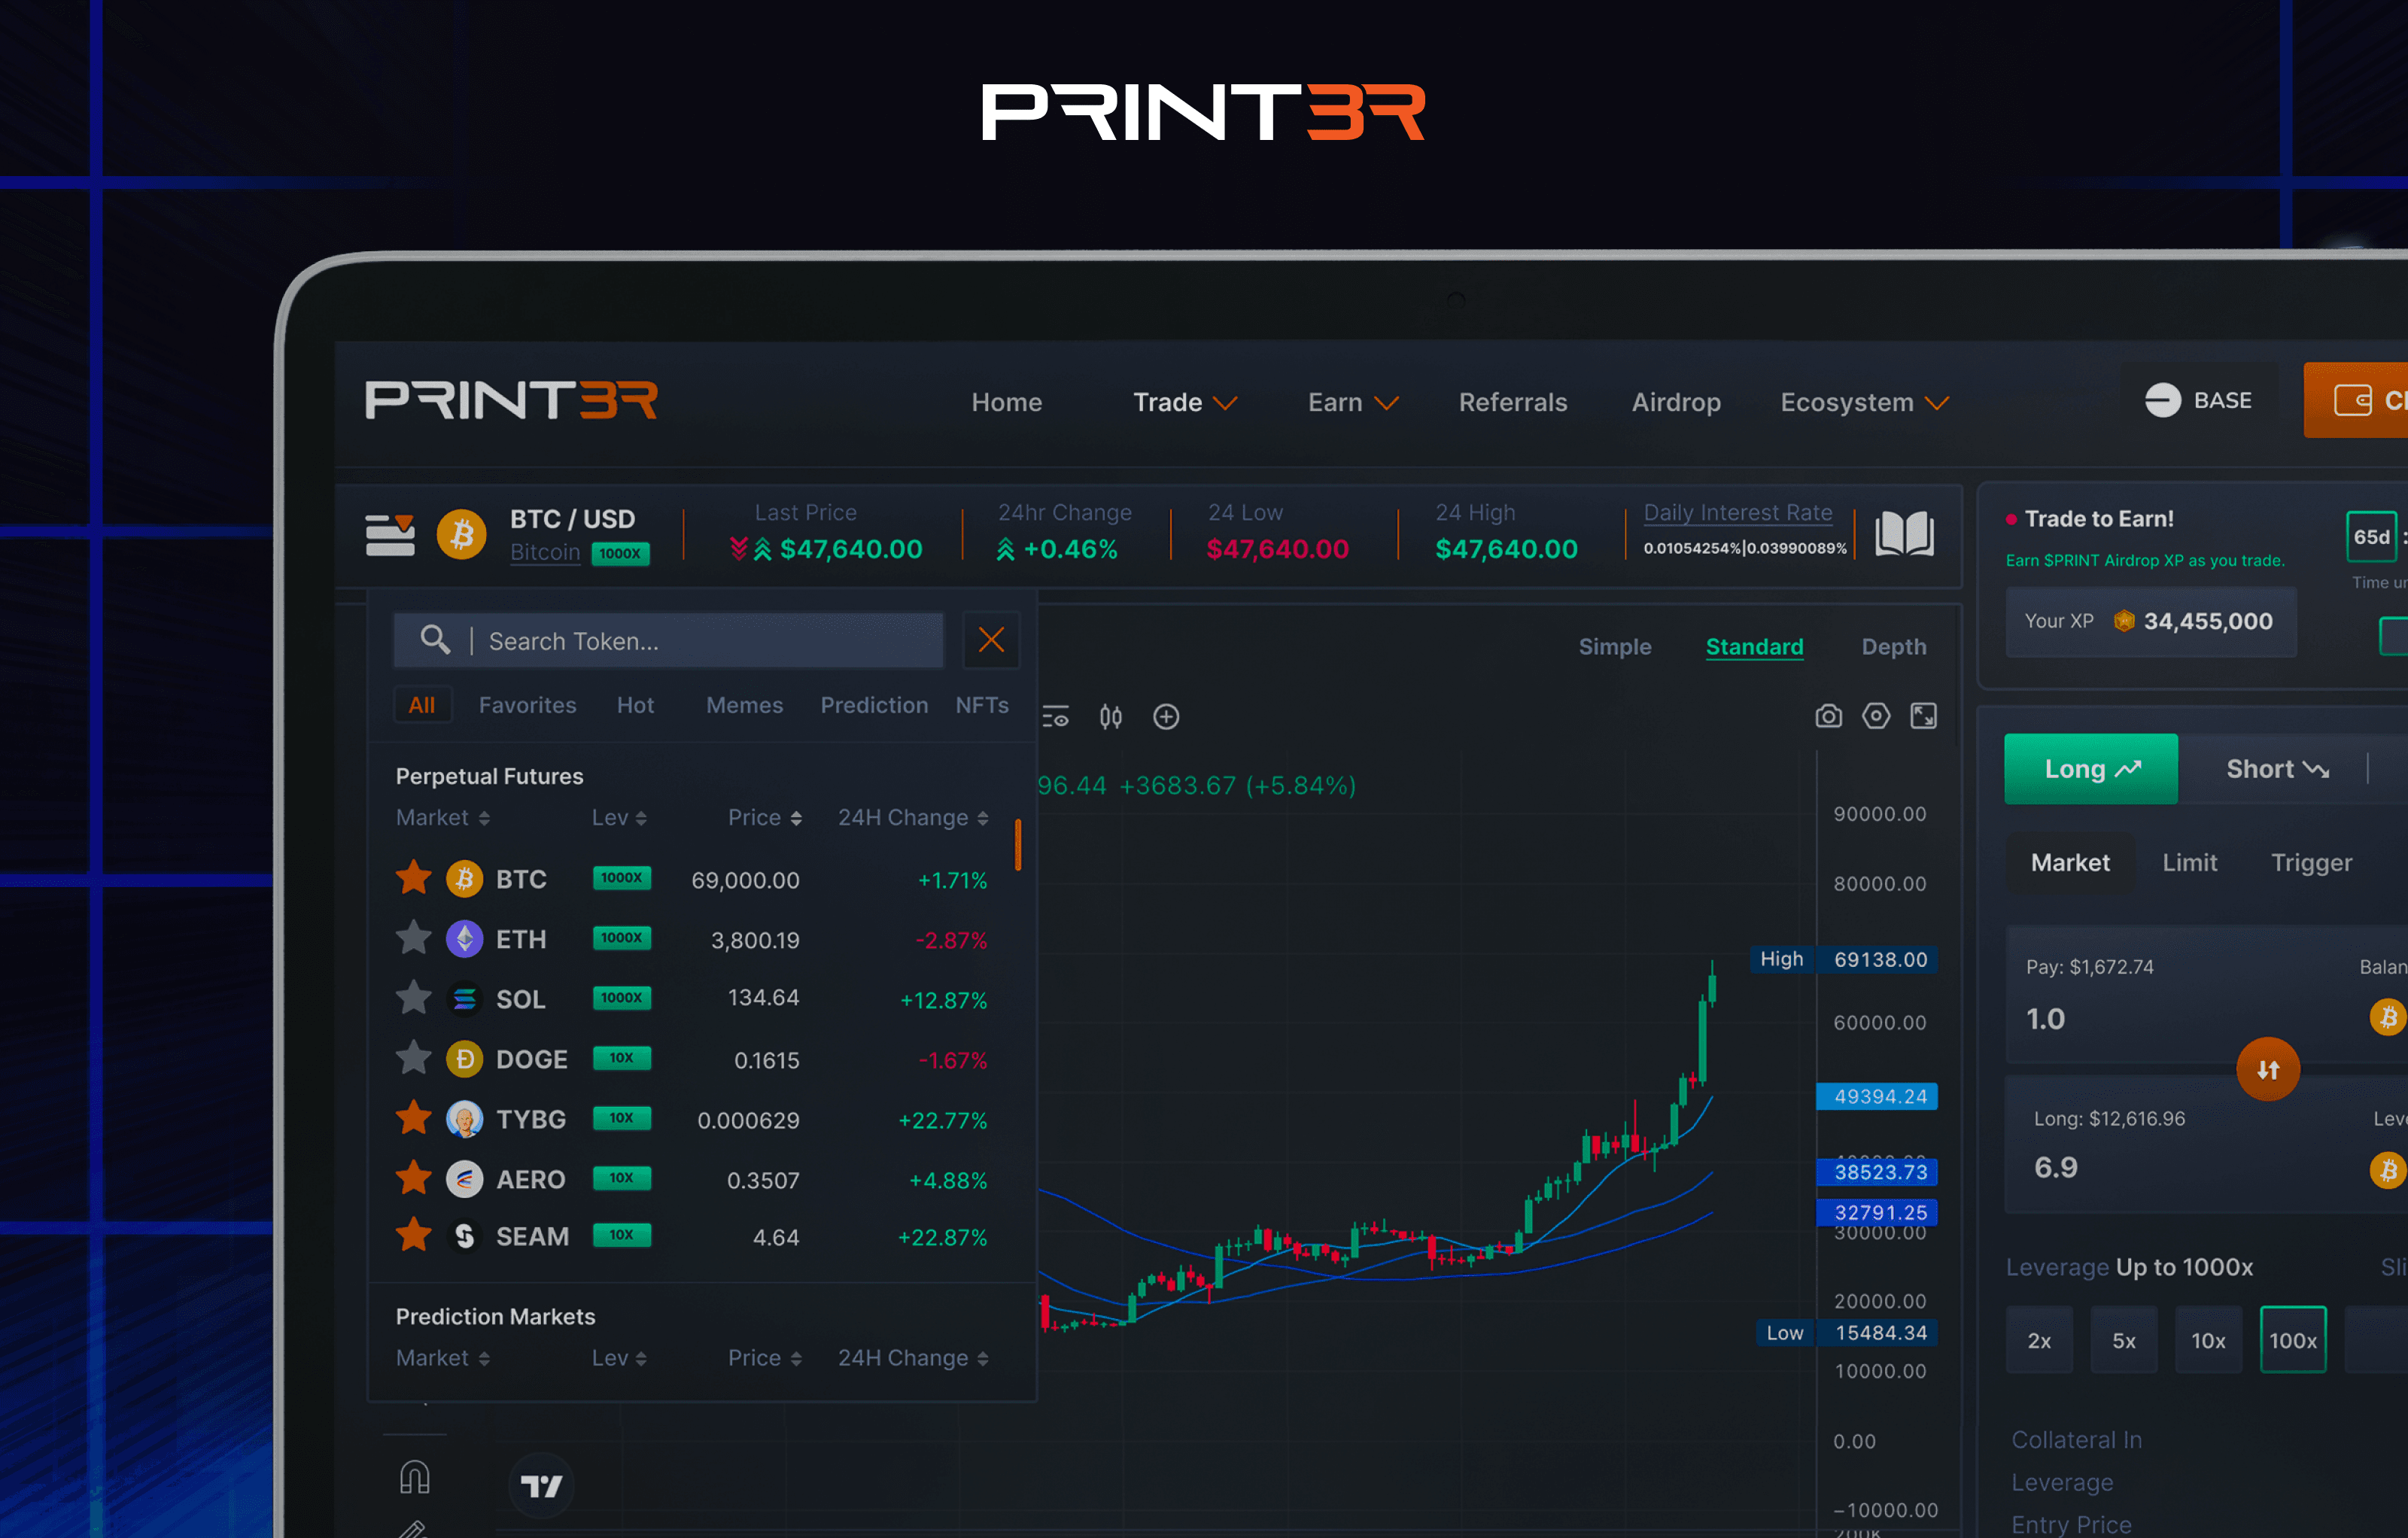Viewport: 2408px width, 1538px height.
Task: Unfavorite BTC with its star
Action: [413, 878]
